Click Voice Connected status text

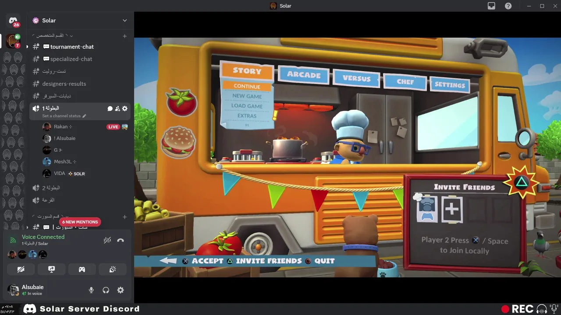tap(43, 237)
